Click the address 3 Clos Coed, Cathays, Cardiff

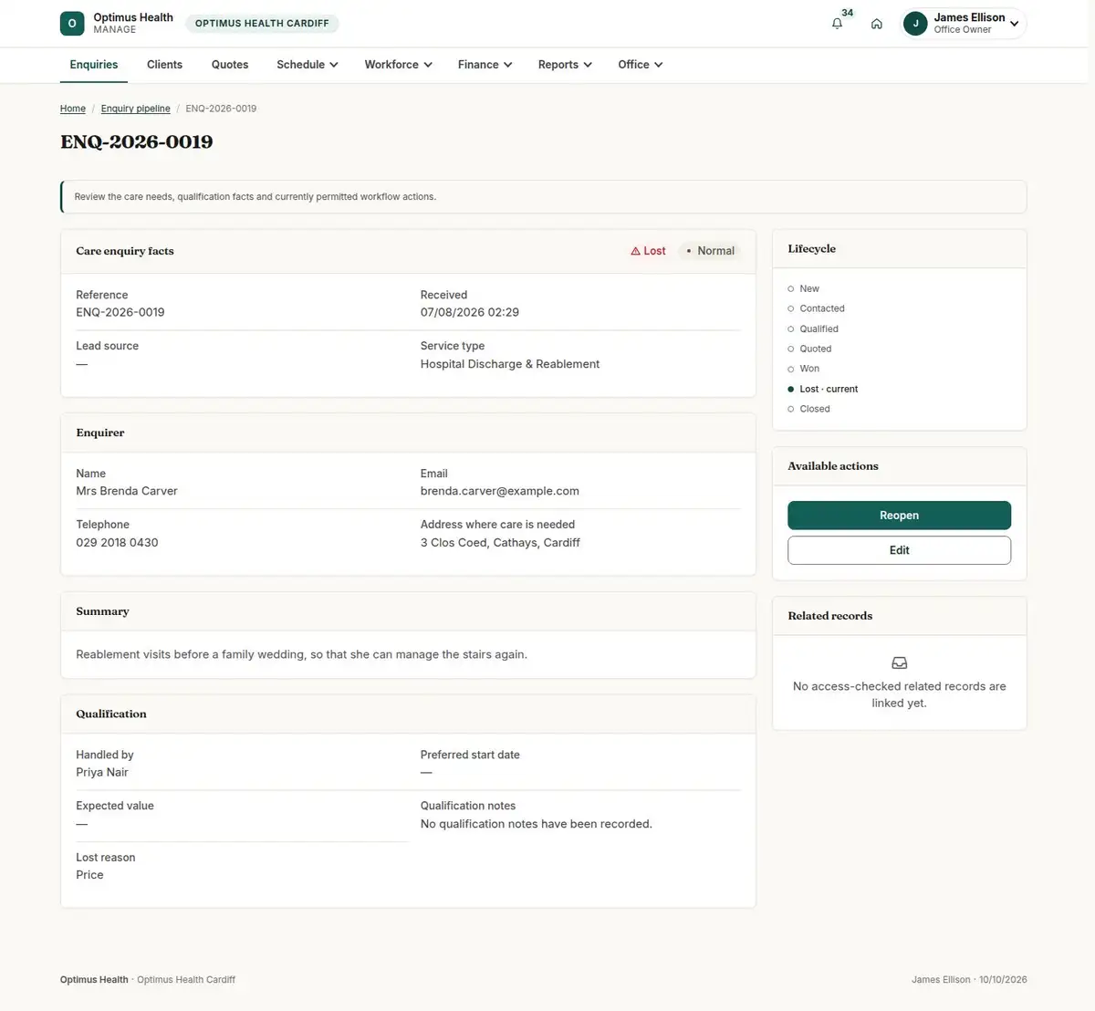(x=500, y=542)
